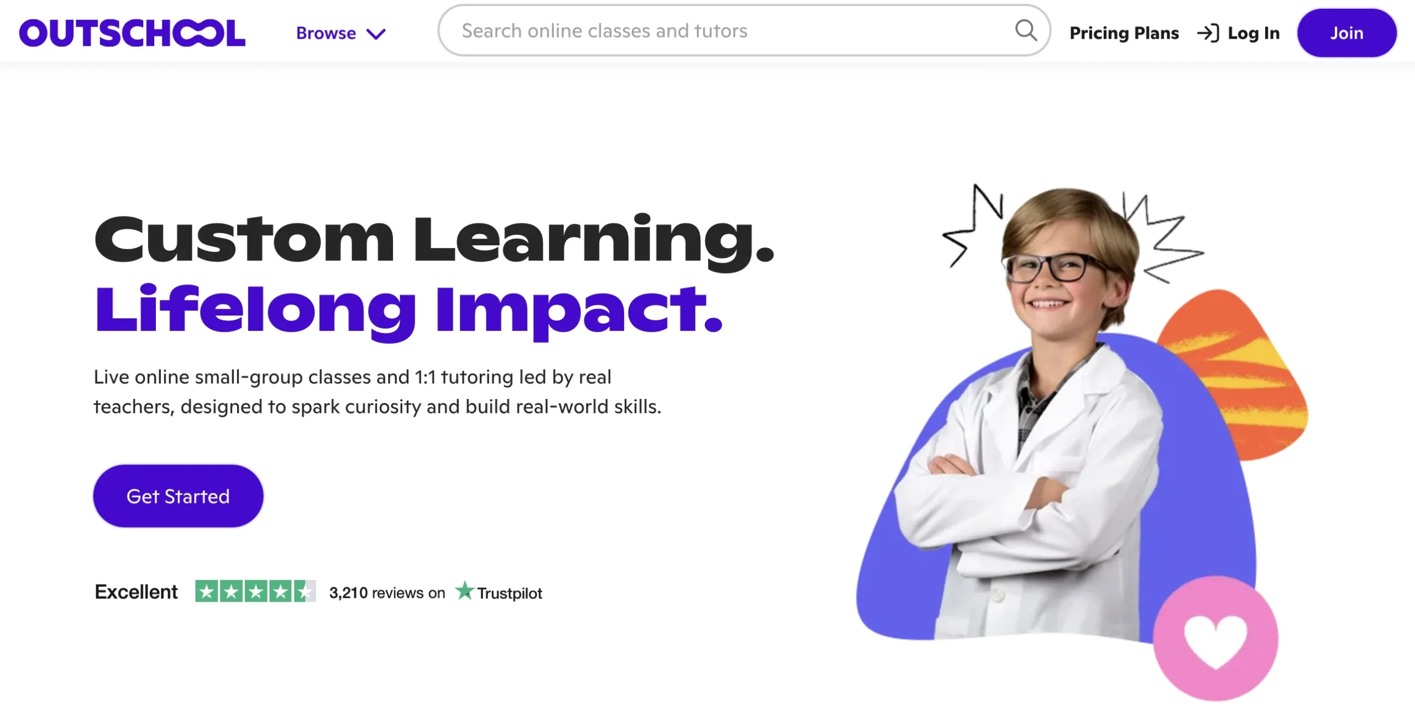Open the Pricing Plans page
Screen dimensions: 1415x721
[1124, 33]
